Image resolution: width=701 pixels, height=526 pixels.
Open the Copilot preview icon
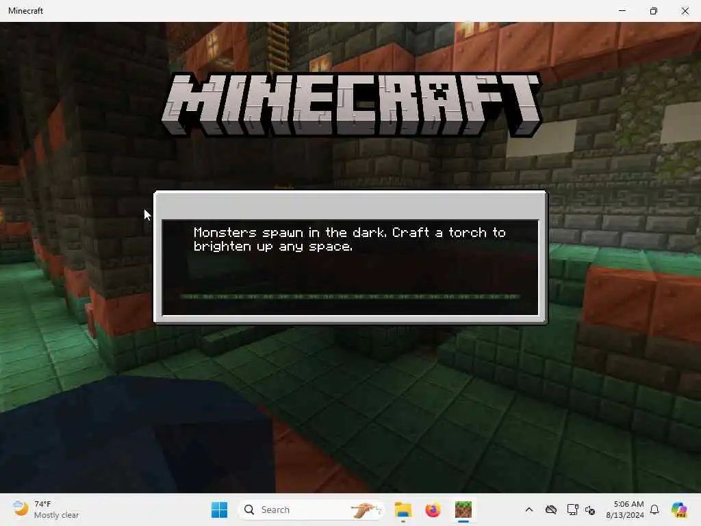pos(679,510)
